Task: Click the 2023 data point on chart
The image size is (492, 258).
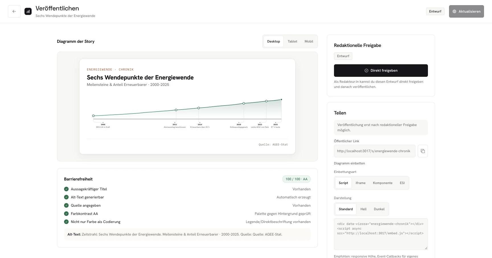Action: coord(266,101)
